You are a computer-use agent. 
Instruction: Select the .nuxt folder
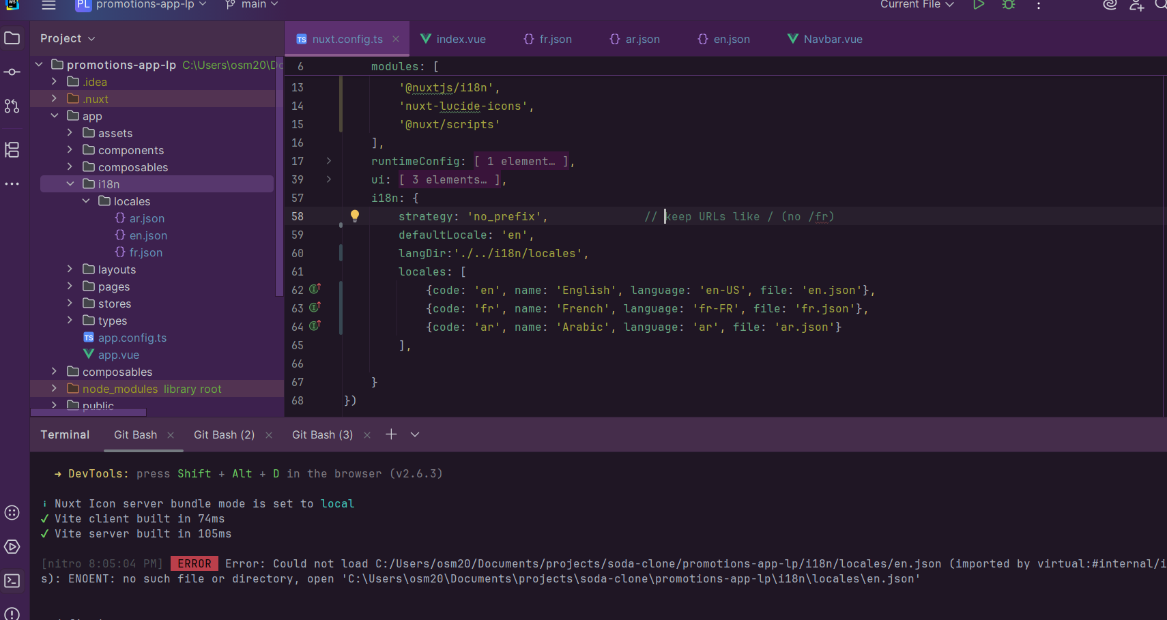[x=96, y=99]
